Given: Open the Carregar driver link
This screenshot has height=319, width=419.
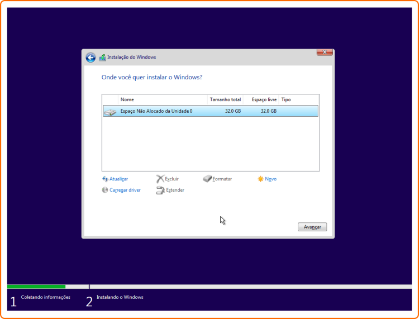Looking at the screenshot, I should (125, 190).
